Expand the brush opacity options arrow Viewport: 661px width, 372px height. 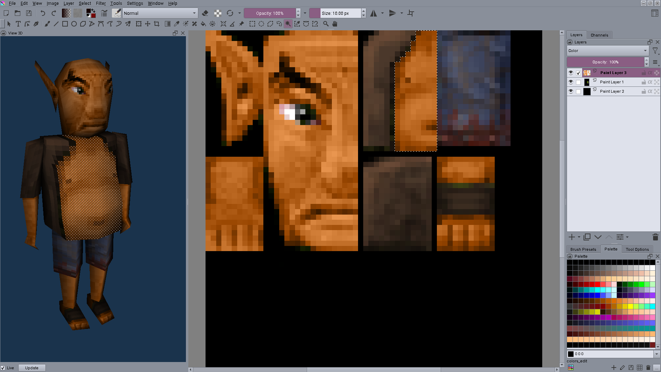click(x=305, y=13)
